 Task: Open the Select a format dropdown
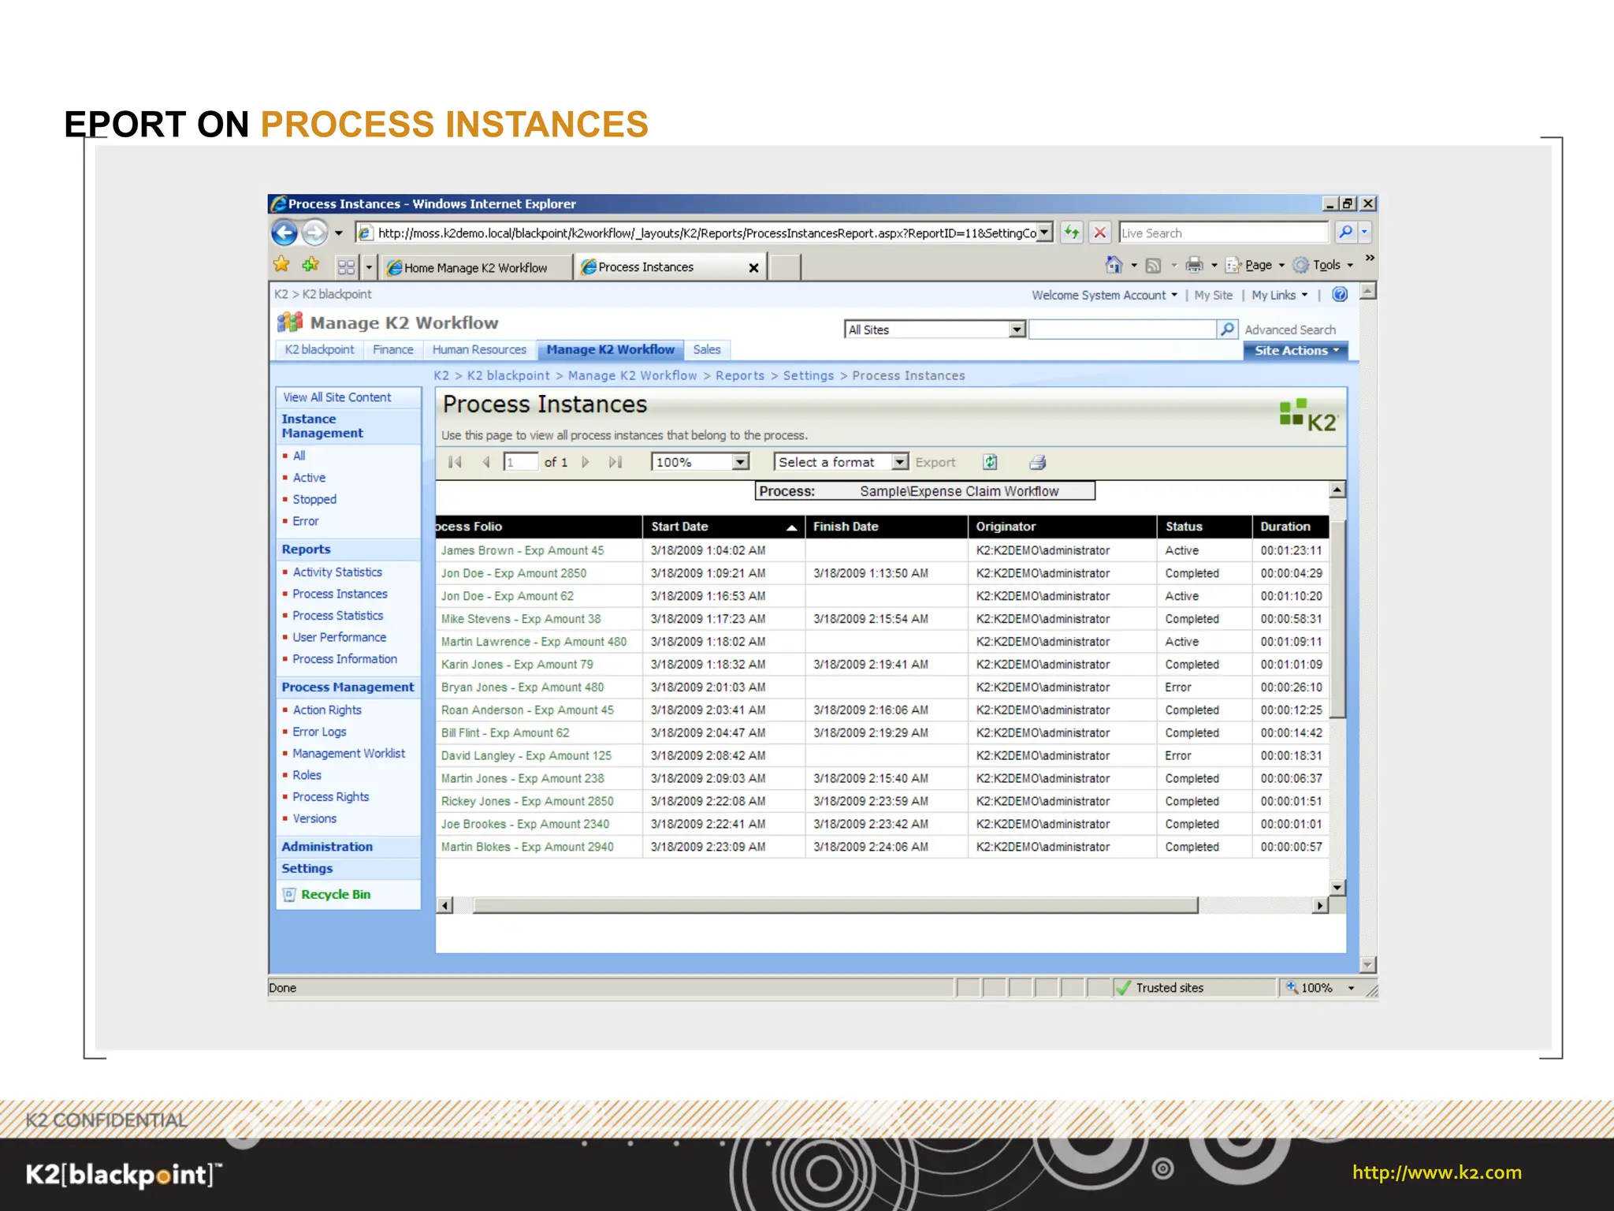pos(900,462)
